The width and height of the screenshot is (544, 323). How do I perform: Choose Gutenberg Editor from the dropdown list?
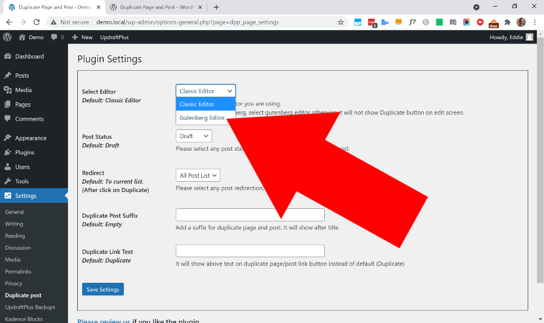[202, 117]
